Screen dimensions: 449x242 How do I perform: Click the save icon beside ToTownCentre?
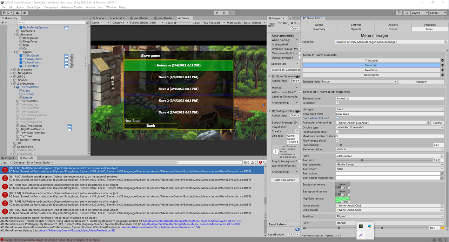coord(66,59)
